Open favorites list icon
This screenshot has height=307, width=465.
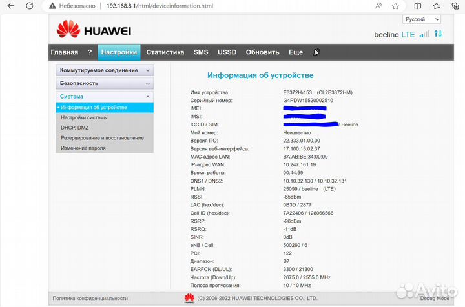coord(437,6)
